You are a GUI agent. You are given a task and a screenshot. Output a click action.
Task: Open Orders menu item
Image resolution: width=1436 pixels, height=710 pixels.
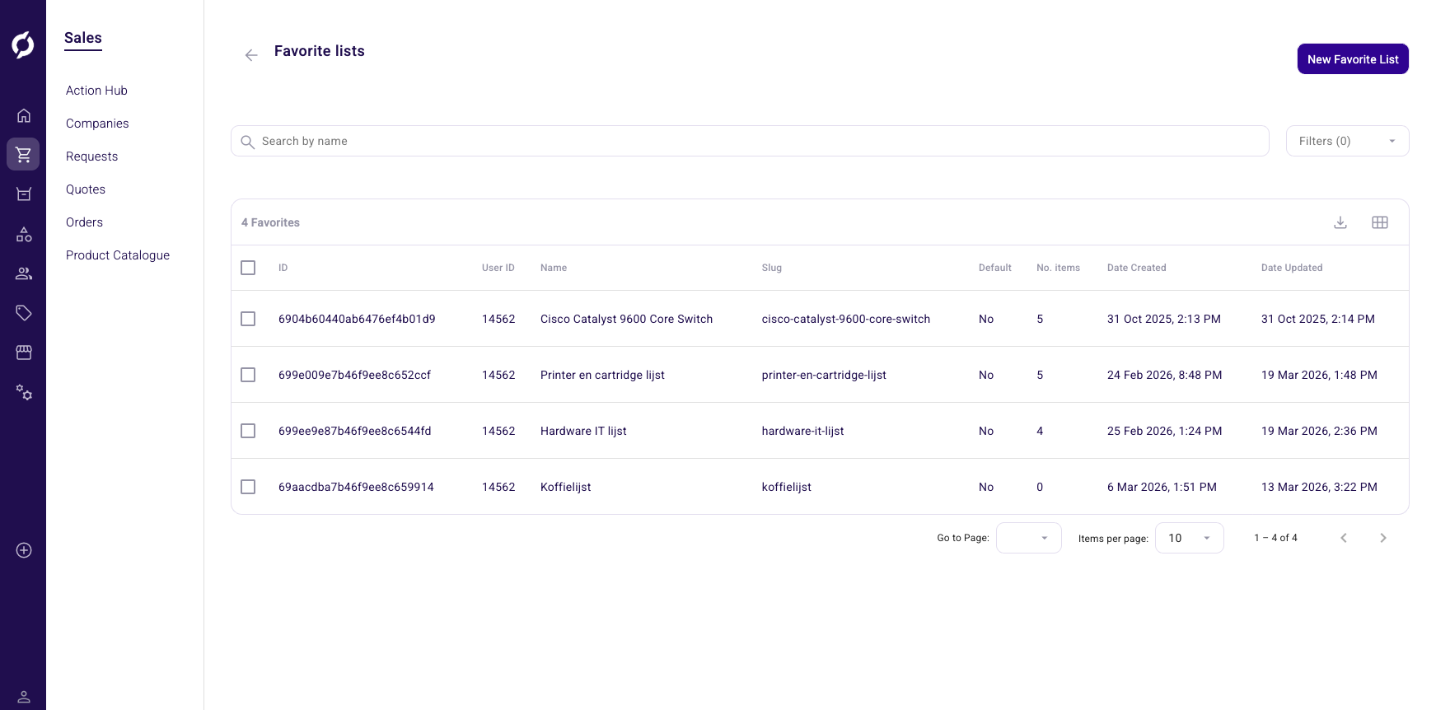point(84,222)
